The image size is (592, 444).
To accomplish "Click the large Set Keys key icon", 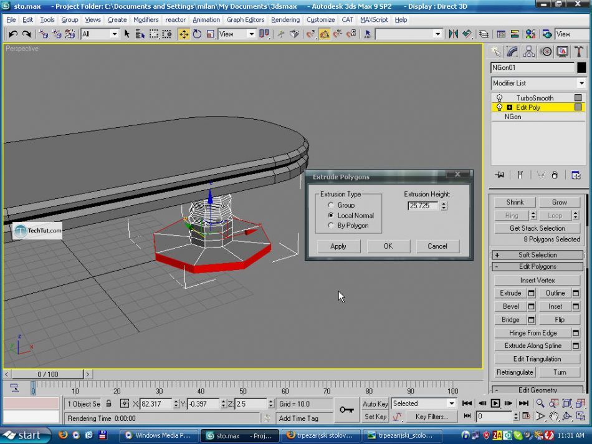I will pos(346,410).
